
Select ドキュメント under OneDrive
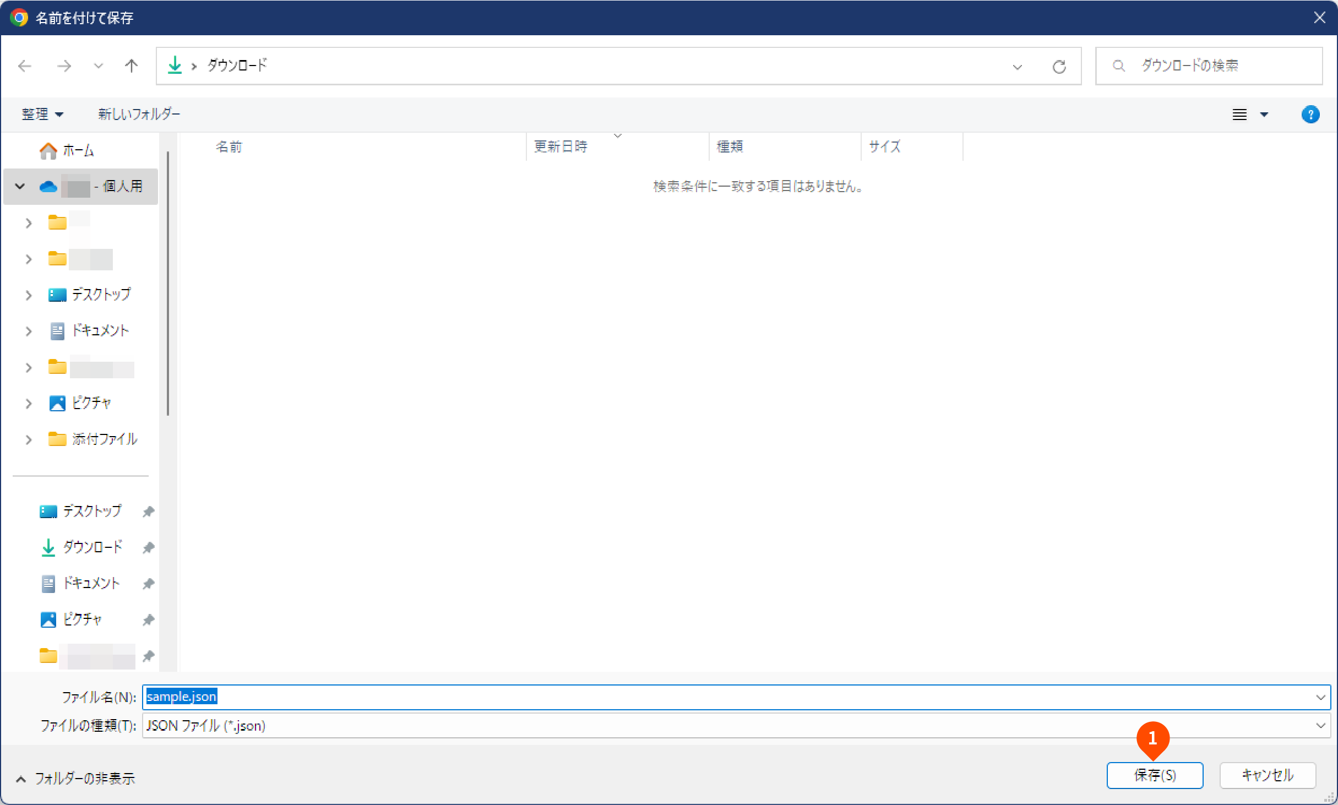click(x=100, y=330)
